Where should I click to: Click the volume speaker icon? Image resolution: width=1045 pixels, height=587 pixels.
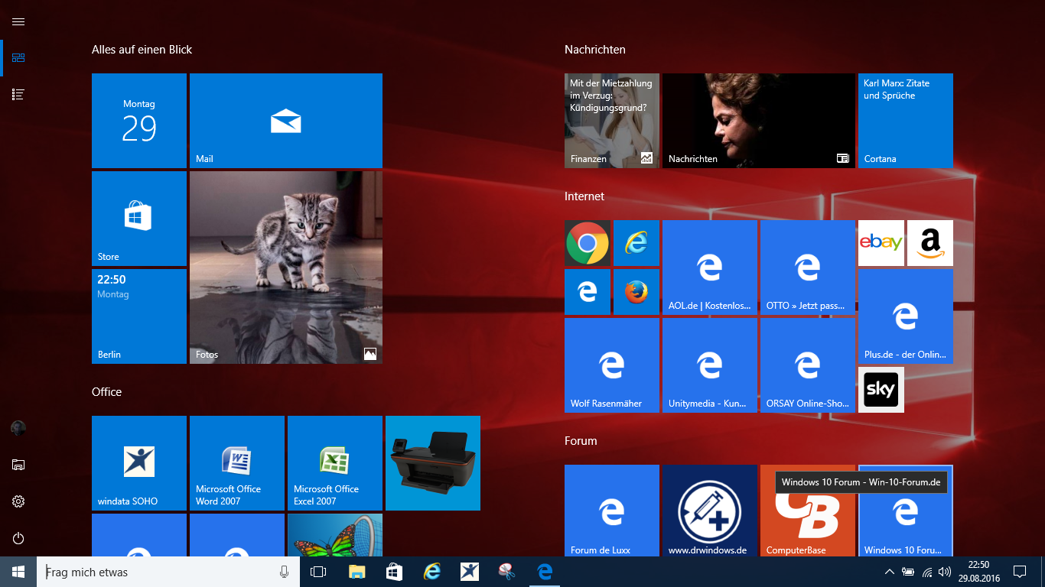[945, 572]
